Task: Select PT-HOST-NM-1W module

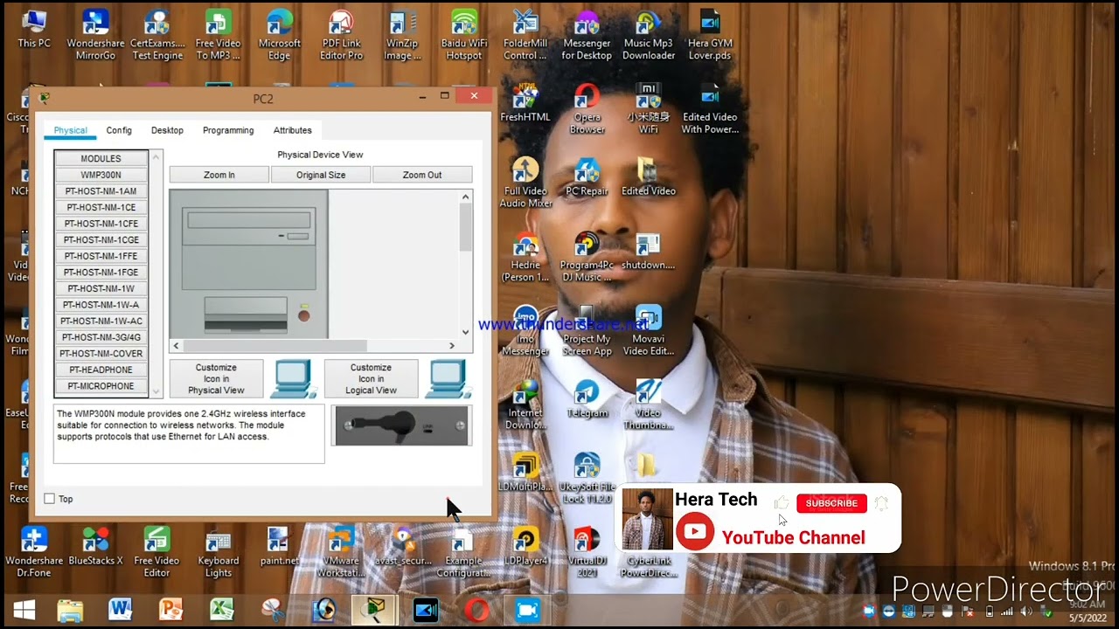Action: click(x=101, y=288)
